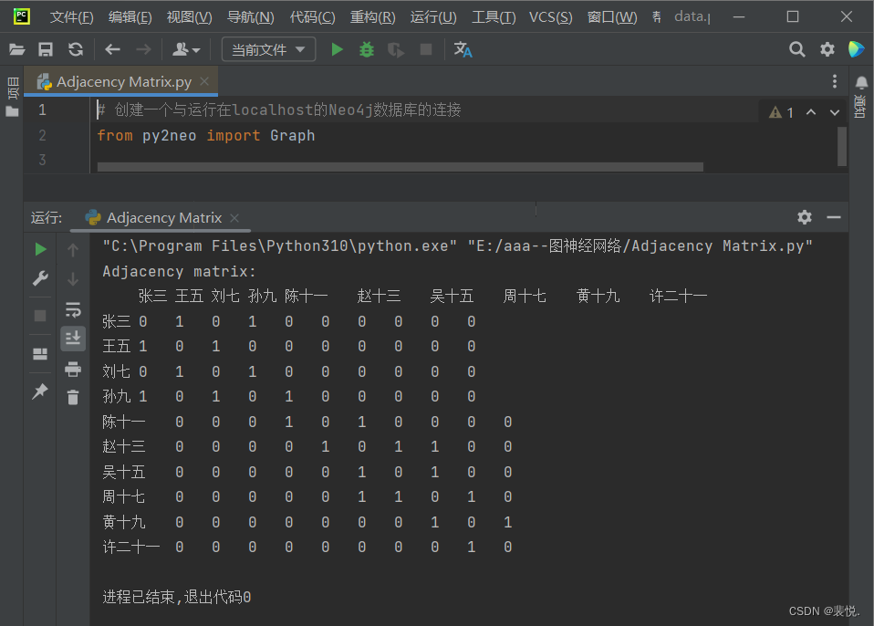
Task: Open the 文件 menu
Action: [x=71, y=16]
